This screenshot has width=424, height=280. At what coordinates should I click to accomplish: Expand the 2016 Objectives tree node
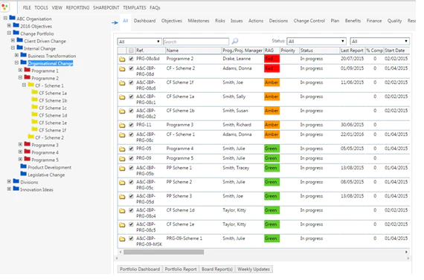pyautogui.click(x=9, y=26)
